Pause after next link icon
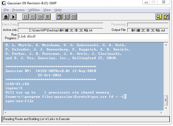 click(x=33, y=17)
